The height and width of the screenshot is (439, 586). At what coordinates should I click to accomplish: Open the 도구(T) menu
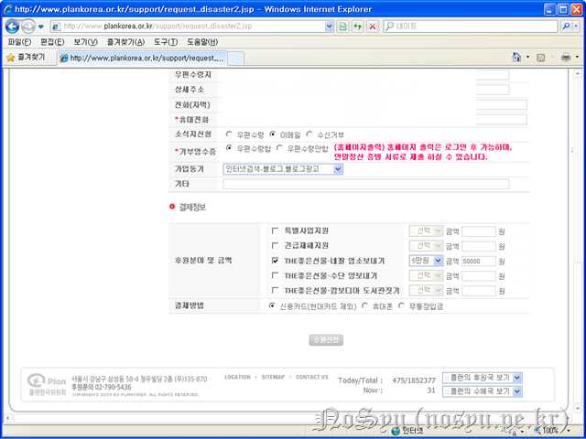pos(166,42)
